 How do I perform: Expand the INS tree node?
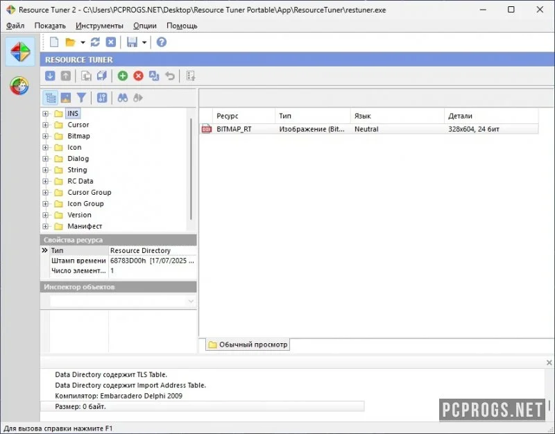(x=45, y=114)
